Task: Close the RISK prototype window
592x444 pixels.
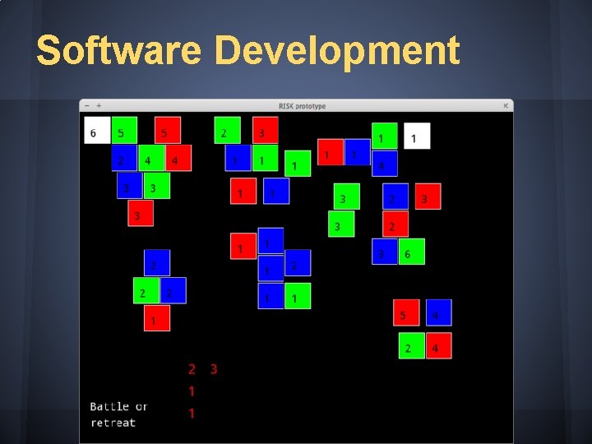Action: [x=506, y=106]
